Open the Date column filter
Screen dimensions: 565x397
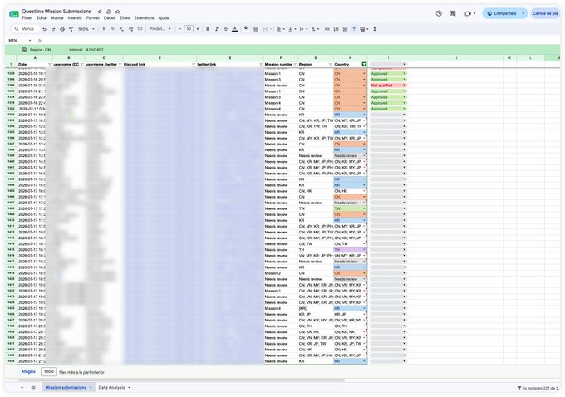[49, 65]
